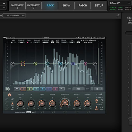
Task: Select SPLIT sidechain mode
Action: 97,108
